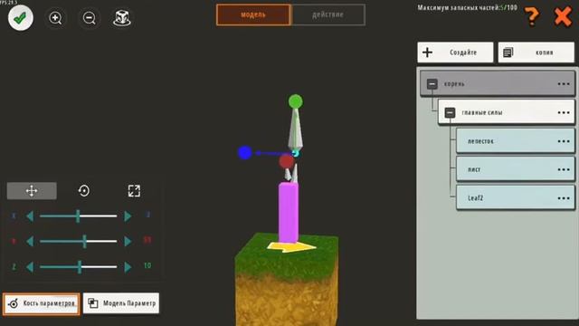
Task: Click the Z value 10
Action: pos(147,265)
